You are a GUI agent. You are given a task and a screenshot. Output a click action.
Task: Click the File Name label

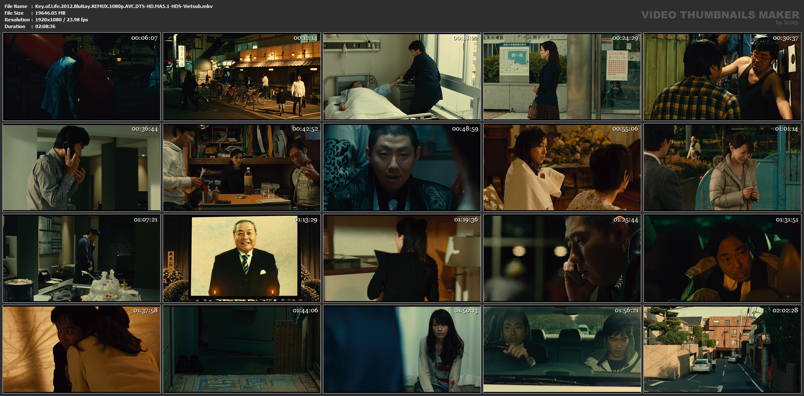click(16, 6)
